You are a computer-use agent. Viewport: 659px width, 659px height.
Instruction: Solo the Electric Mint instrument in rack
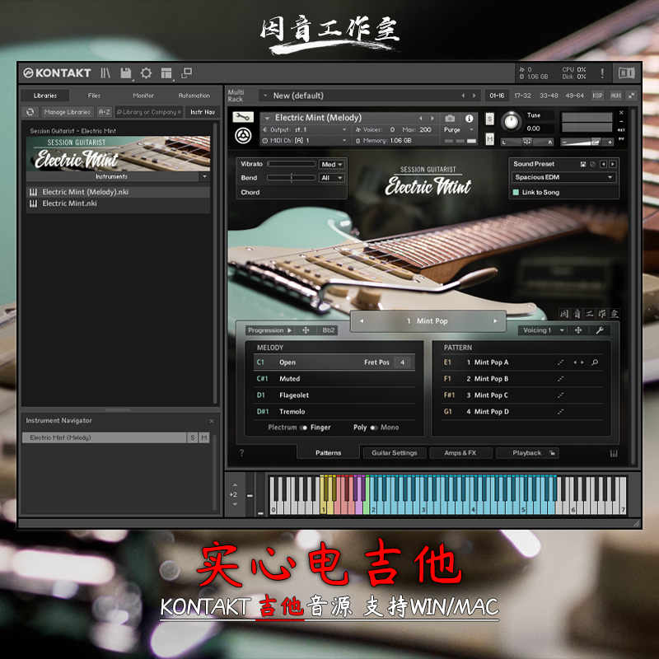tap(489, 119)
